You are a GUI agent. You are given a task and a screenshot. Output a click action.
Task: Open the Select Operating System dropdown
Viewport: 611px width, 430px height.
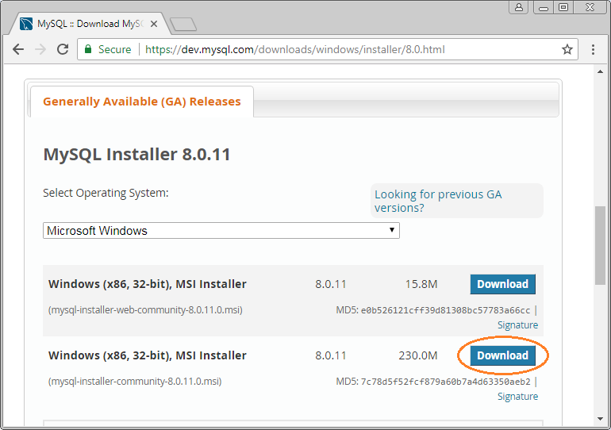click(x=221, y=231)
